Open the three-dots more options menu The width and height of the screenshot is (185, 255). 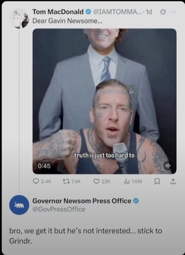[173, 12]
